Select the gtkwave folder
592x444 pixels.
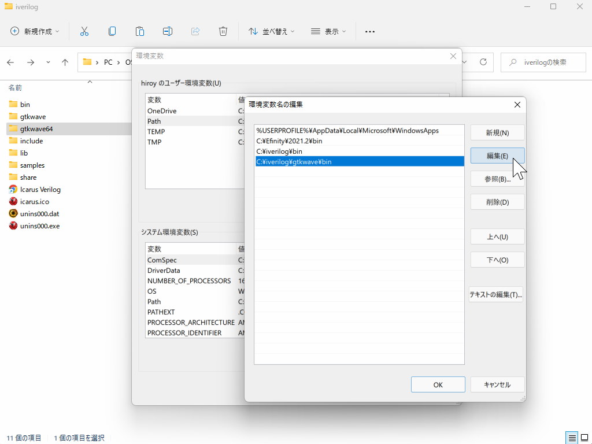[x=33, y=117]
